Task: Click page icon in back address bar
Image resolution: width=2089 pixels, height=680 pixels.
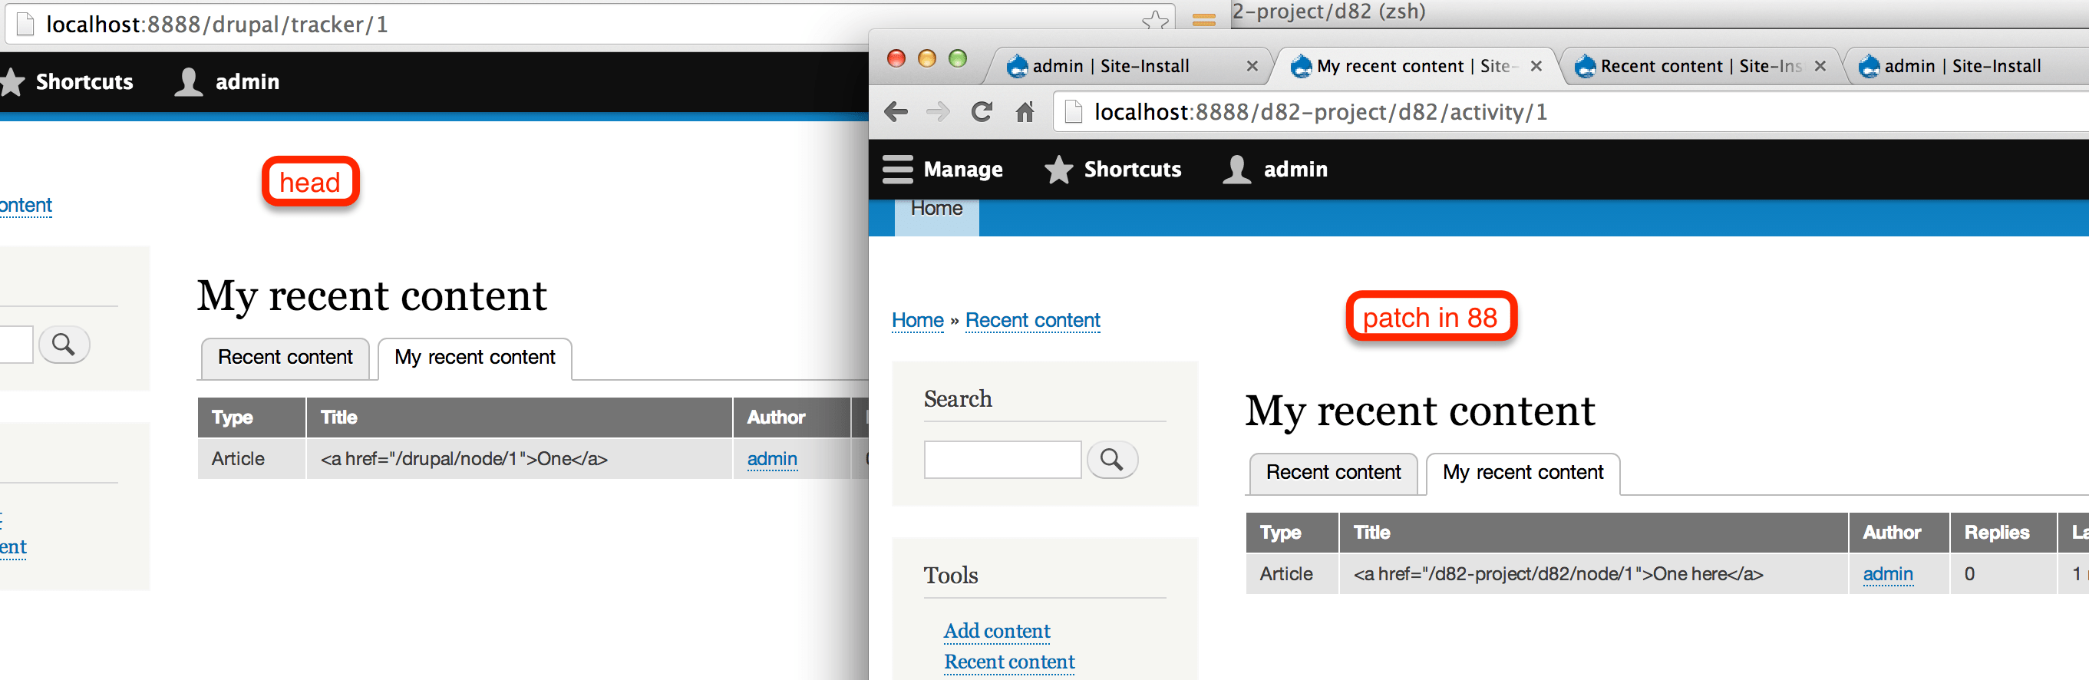Action: coord(25,24)
